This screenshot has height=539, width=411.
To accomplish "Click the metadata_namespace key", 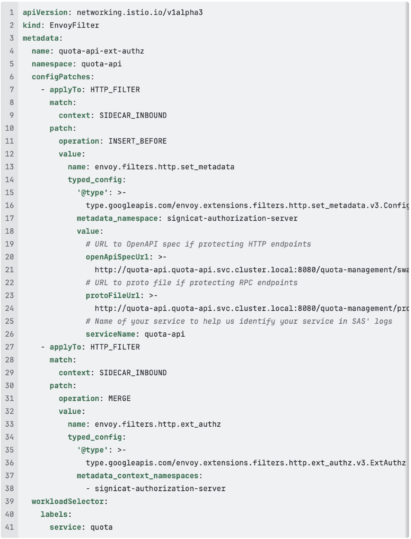I will (x=117, y=218).
